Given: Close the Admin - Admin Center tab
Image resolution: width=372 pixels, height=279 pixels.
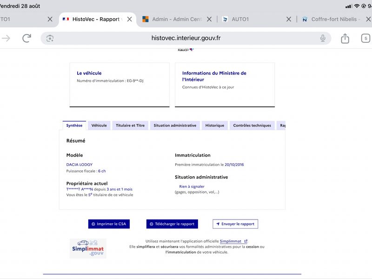Looking at the screenshot, I should (x=209, y=19).
